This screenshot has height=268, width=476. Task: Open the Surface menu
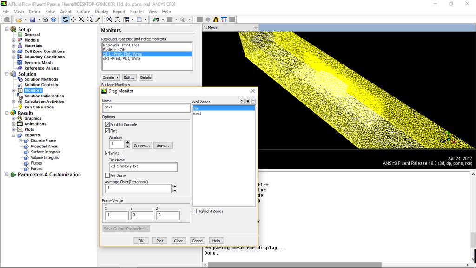click(x=83, y=12)
